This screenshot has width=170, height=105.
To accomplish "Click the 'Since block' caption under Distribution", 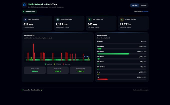I will [104, 38].
